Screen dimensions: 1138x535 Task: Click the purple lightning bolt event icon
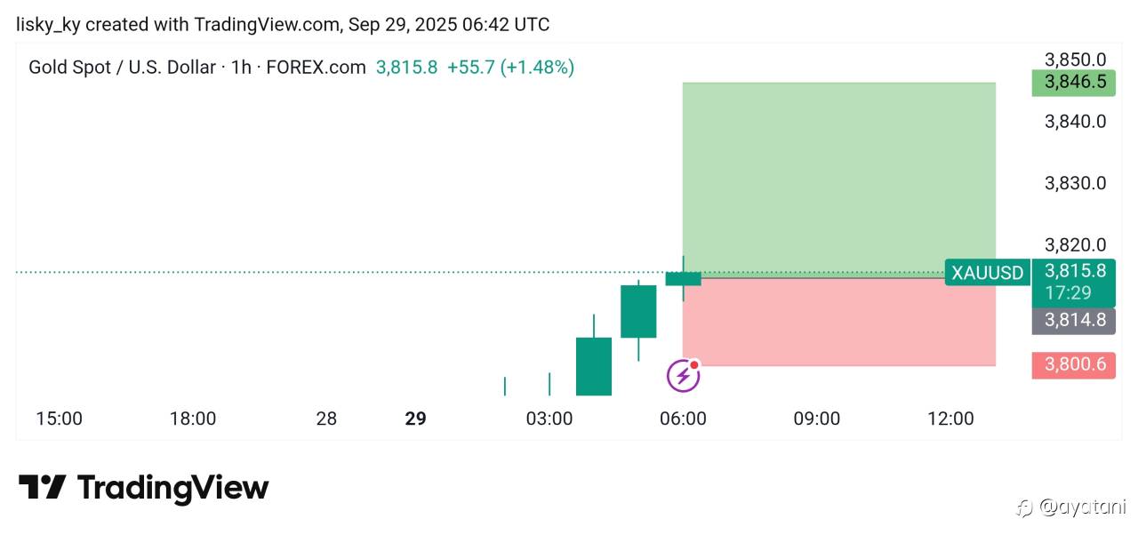tap(683, 376)
